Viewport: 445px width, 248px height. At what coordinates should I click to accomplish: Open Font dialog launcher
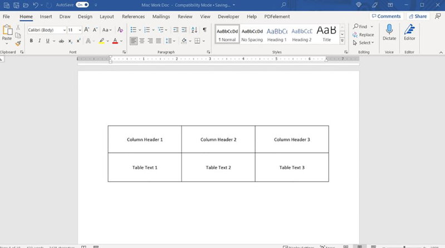[124, 52]
